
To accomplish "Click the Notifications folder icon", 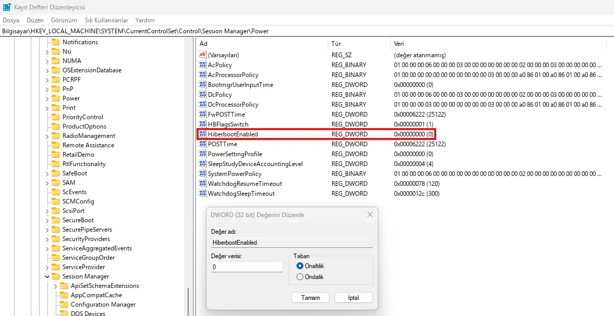I will click(55, 42).
